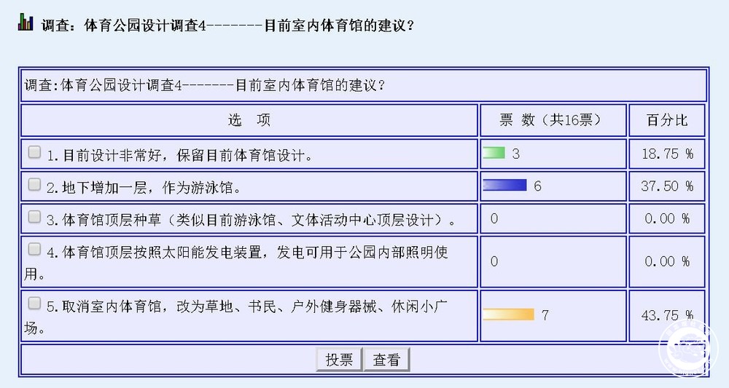This screenshot has height=388, width=729.
Task: Click the survey question row inside table
Action: [x=364, y=85]
